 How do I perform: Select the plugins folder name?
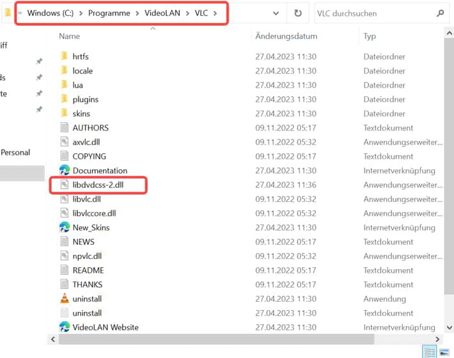click(x=86, y=100)
